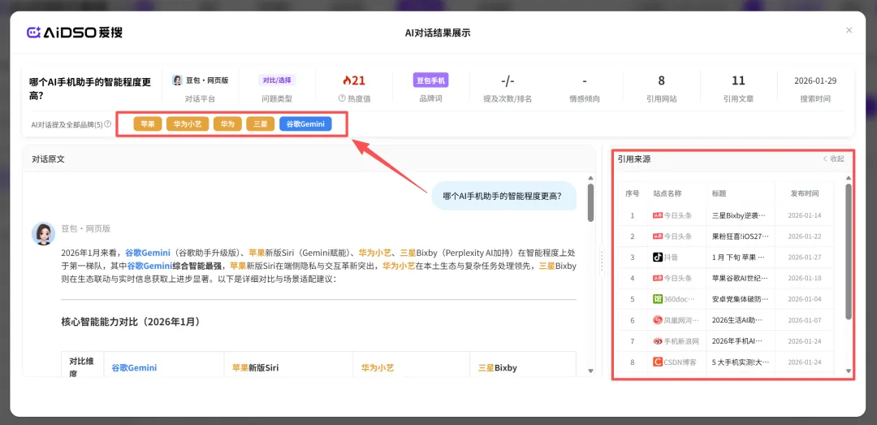Click the splitter handle between chat and sources panels
Screen dimensions: 877x425
coord(602,261)
